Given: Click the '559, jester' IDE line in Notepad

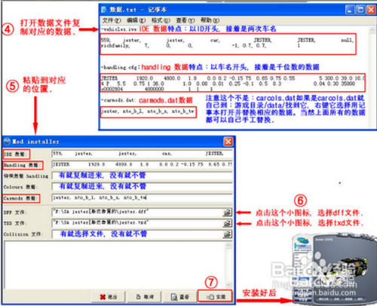Looking at the screenshot, I should tap(228, 40).
